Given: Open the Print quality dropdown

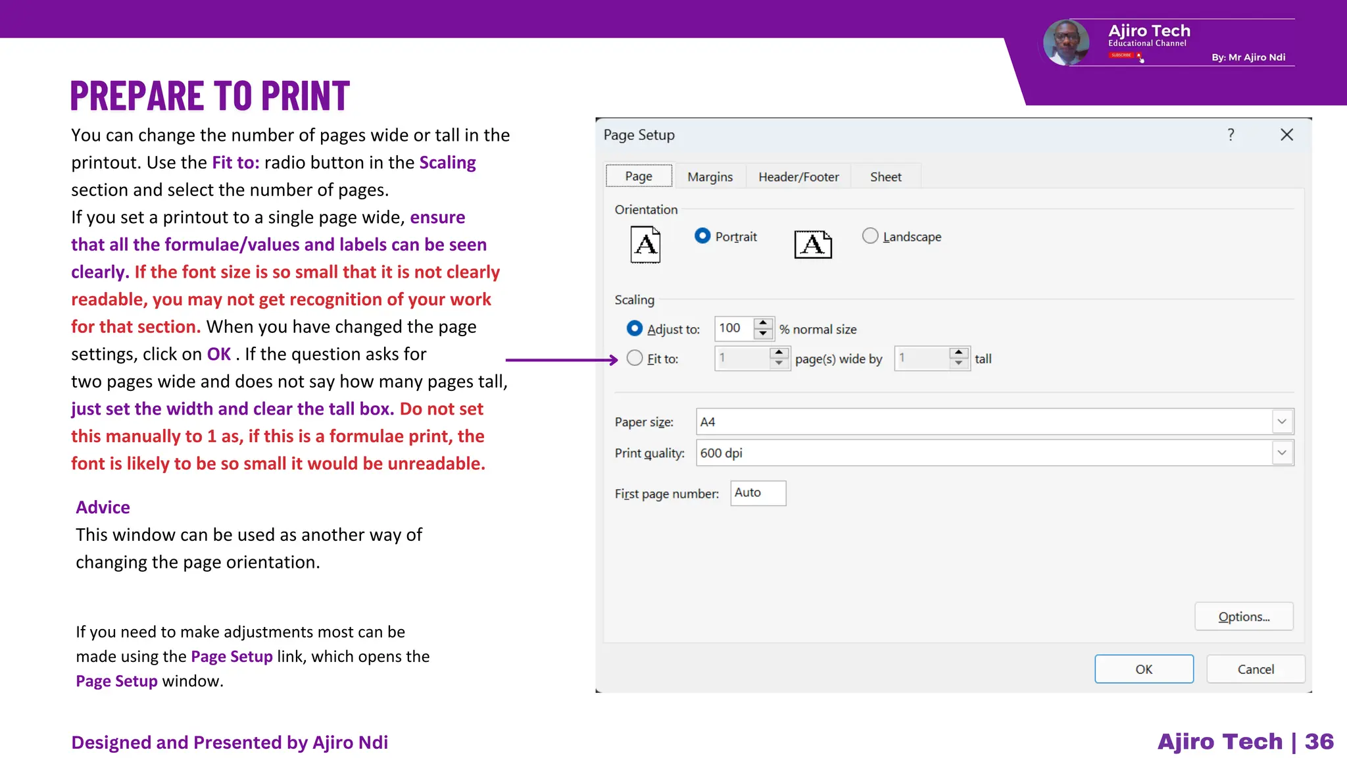Looking at the screenshot, I should 1282,453.
